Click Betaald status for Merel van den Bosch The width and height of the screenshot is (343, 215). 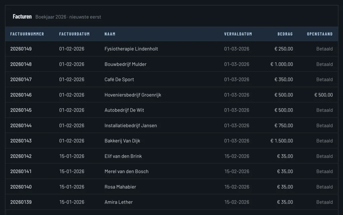click(324, 171)
